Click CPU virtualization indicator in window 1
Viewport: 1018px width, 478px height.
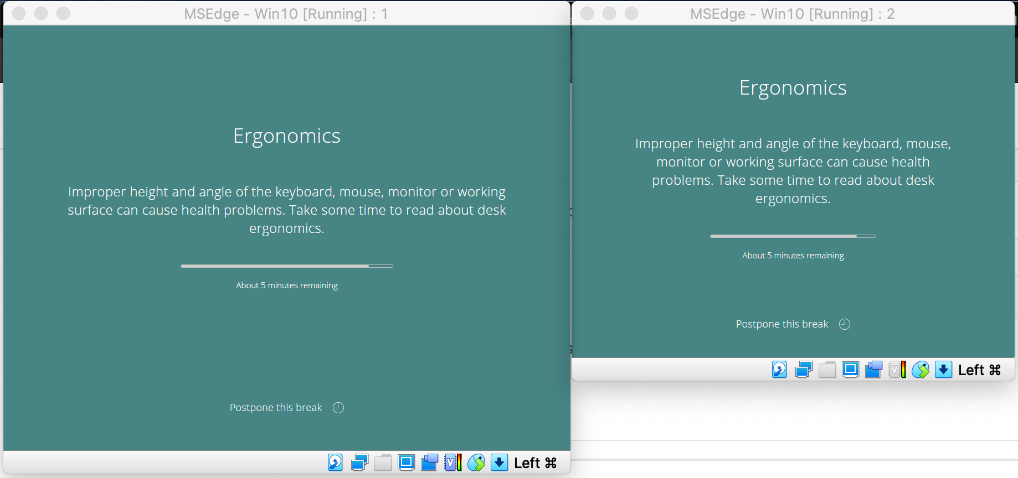(453, 463)
